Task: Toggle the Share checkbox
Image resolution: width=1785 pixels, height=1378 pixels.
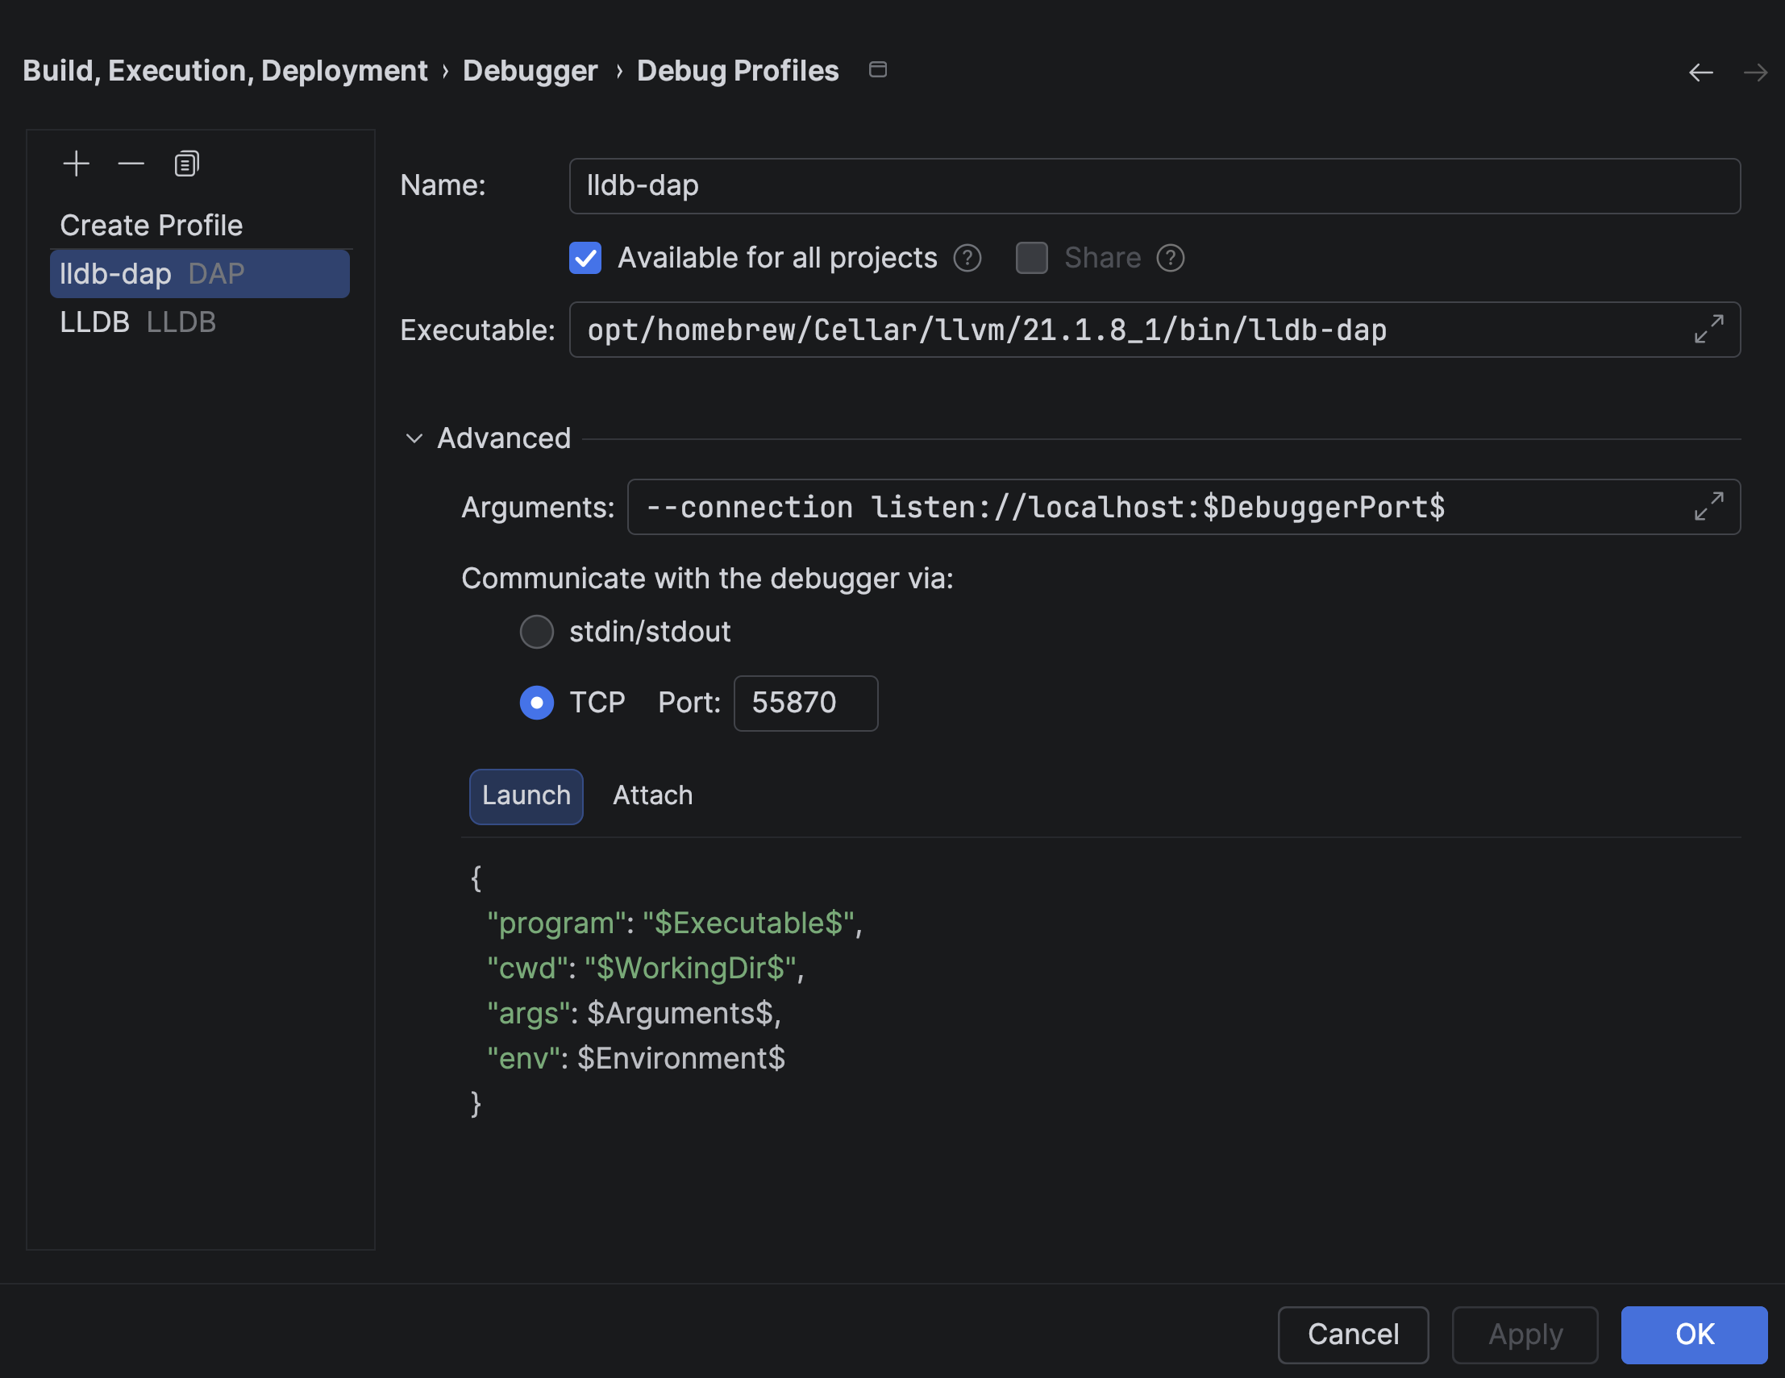Action: tap(1031, 258)
